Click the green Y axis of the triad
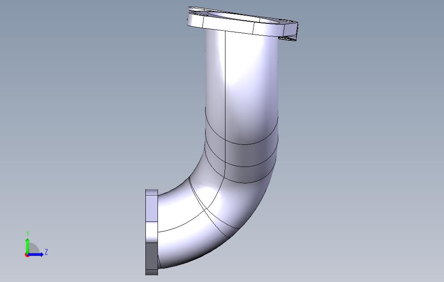 tap(27, 245)
